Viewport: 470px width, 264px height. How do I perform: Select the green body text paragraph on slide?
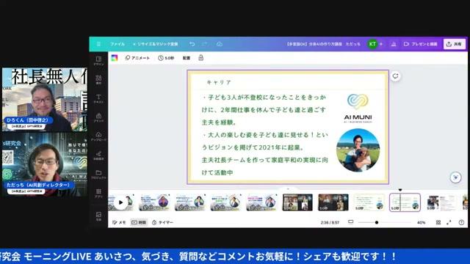265,135
